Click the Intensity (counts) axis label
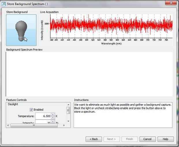Viewport: 179px width, 147px height. click(x=42, y=30)
